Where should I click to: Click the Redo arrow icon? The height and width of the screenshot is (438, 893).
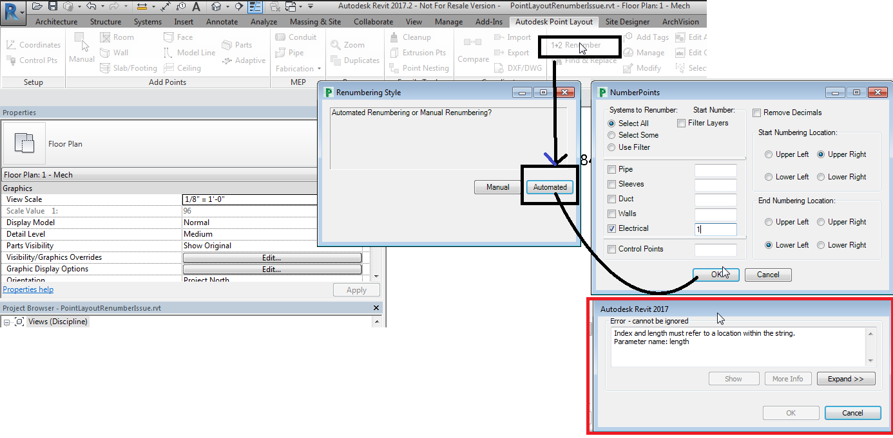114,6
